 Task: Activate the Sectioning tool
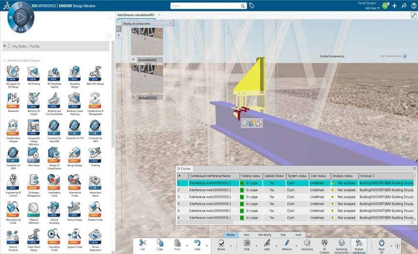coord(307,245)
